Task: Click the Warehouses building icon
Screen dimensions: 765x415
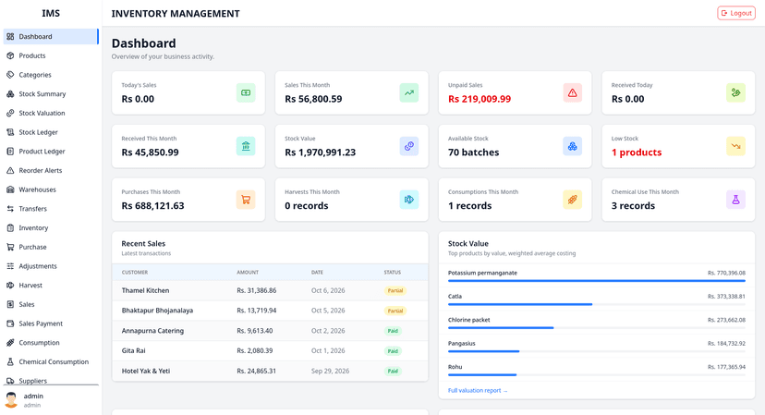Action: click(x=10, y=189)
